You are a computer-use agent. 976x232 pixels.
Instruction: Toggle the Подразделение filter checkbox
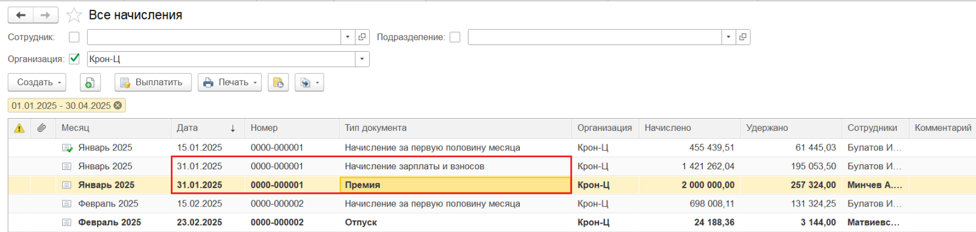point(455,37)
